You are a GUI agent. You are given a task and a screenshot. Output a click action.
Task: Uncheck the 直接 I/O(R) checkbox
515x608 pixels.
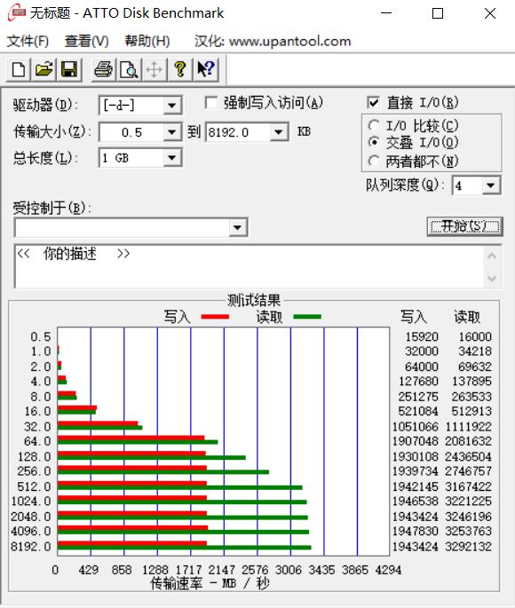tap(373, 103)
